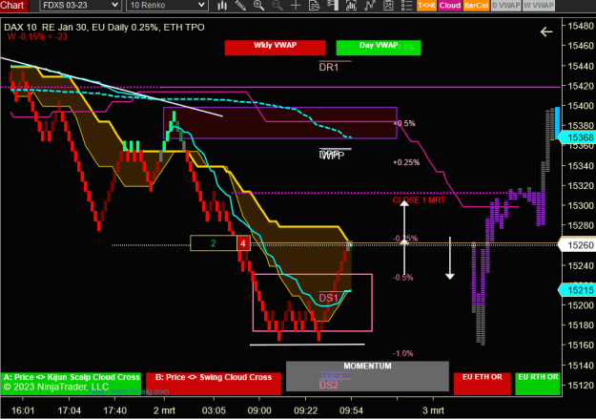This screenshot has width=596, height=419.
Task: Click the +0.25% level label
Action: click(x=406, y=162)
